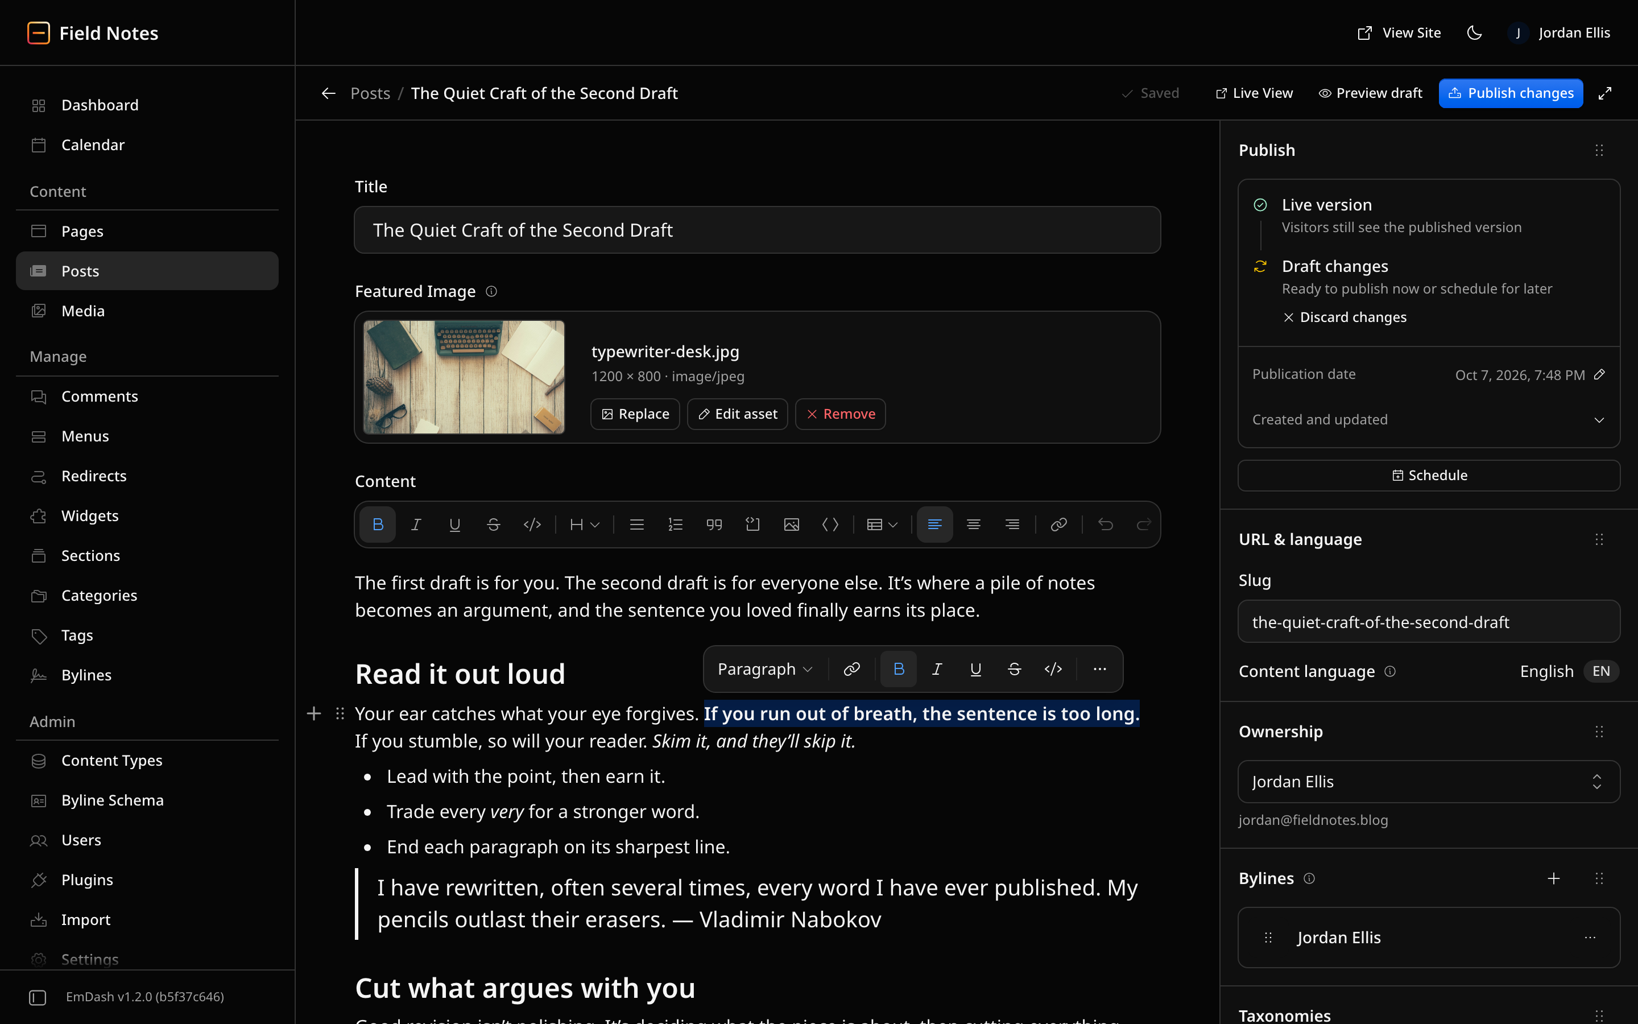The image size is (1638, 1024).
Task: Undo the last edit
Action: point(1105,524)
